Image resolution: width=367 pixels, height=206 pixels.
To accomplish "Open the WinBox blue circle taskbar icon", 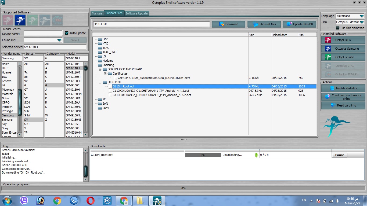I will point(74,200).
